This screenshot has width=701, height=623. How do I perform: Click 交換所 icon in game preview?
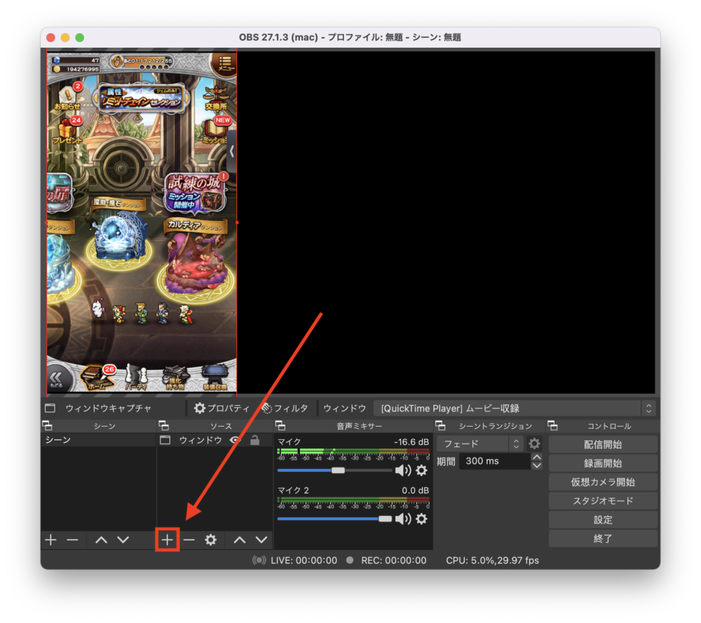click(x=217, y=98)
